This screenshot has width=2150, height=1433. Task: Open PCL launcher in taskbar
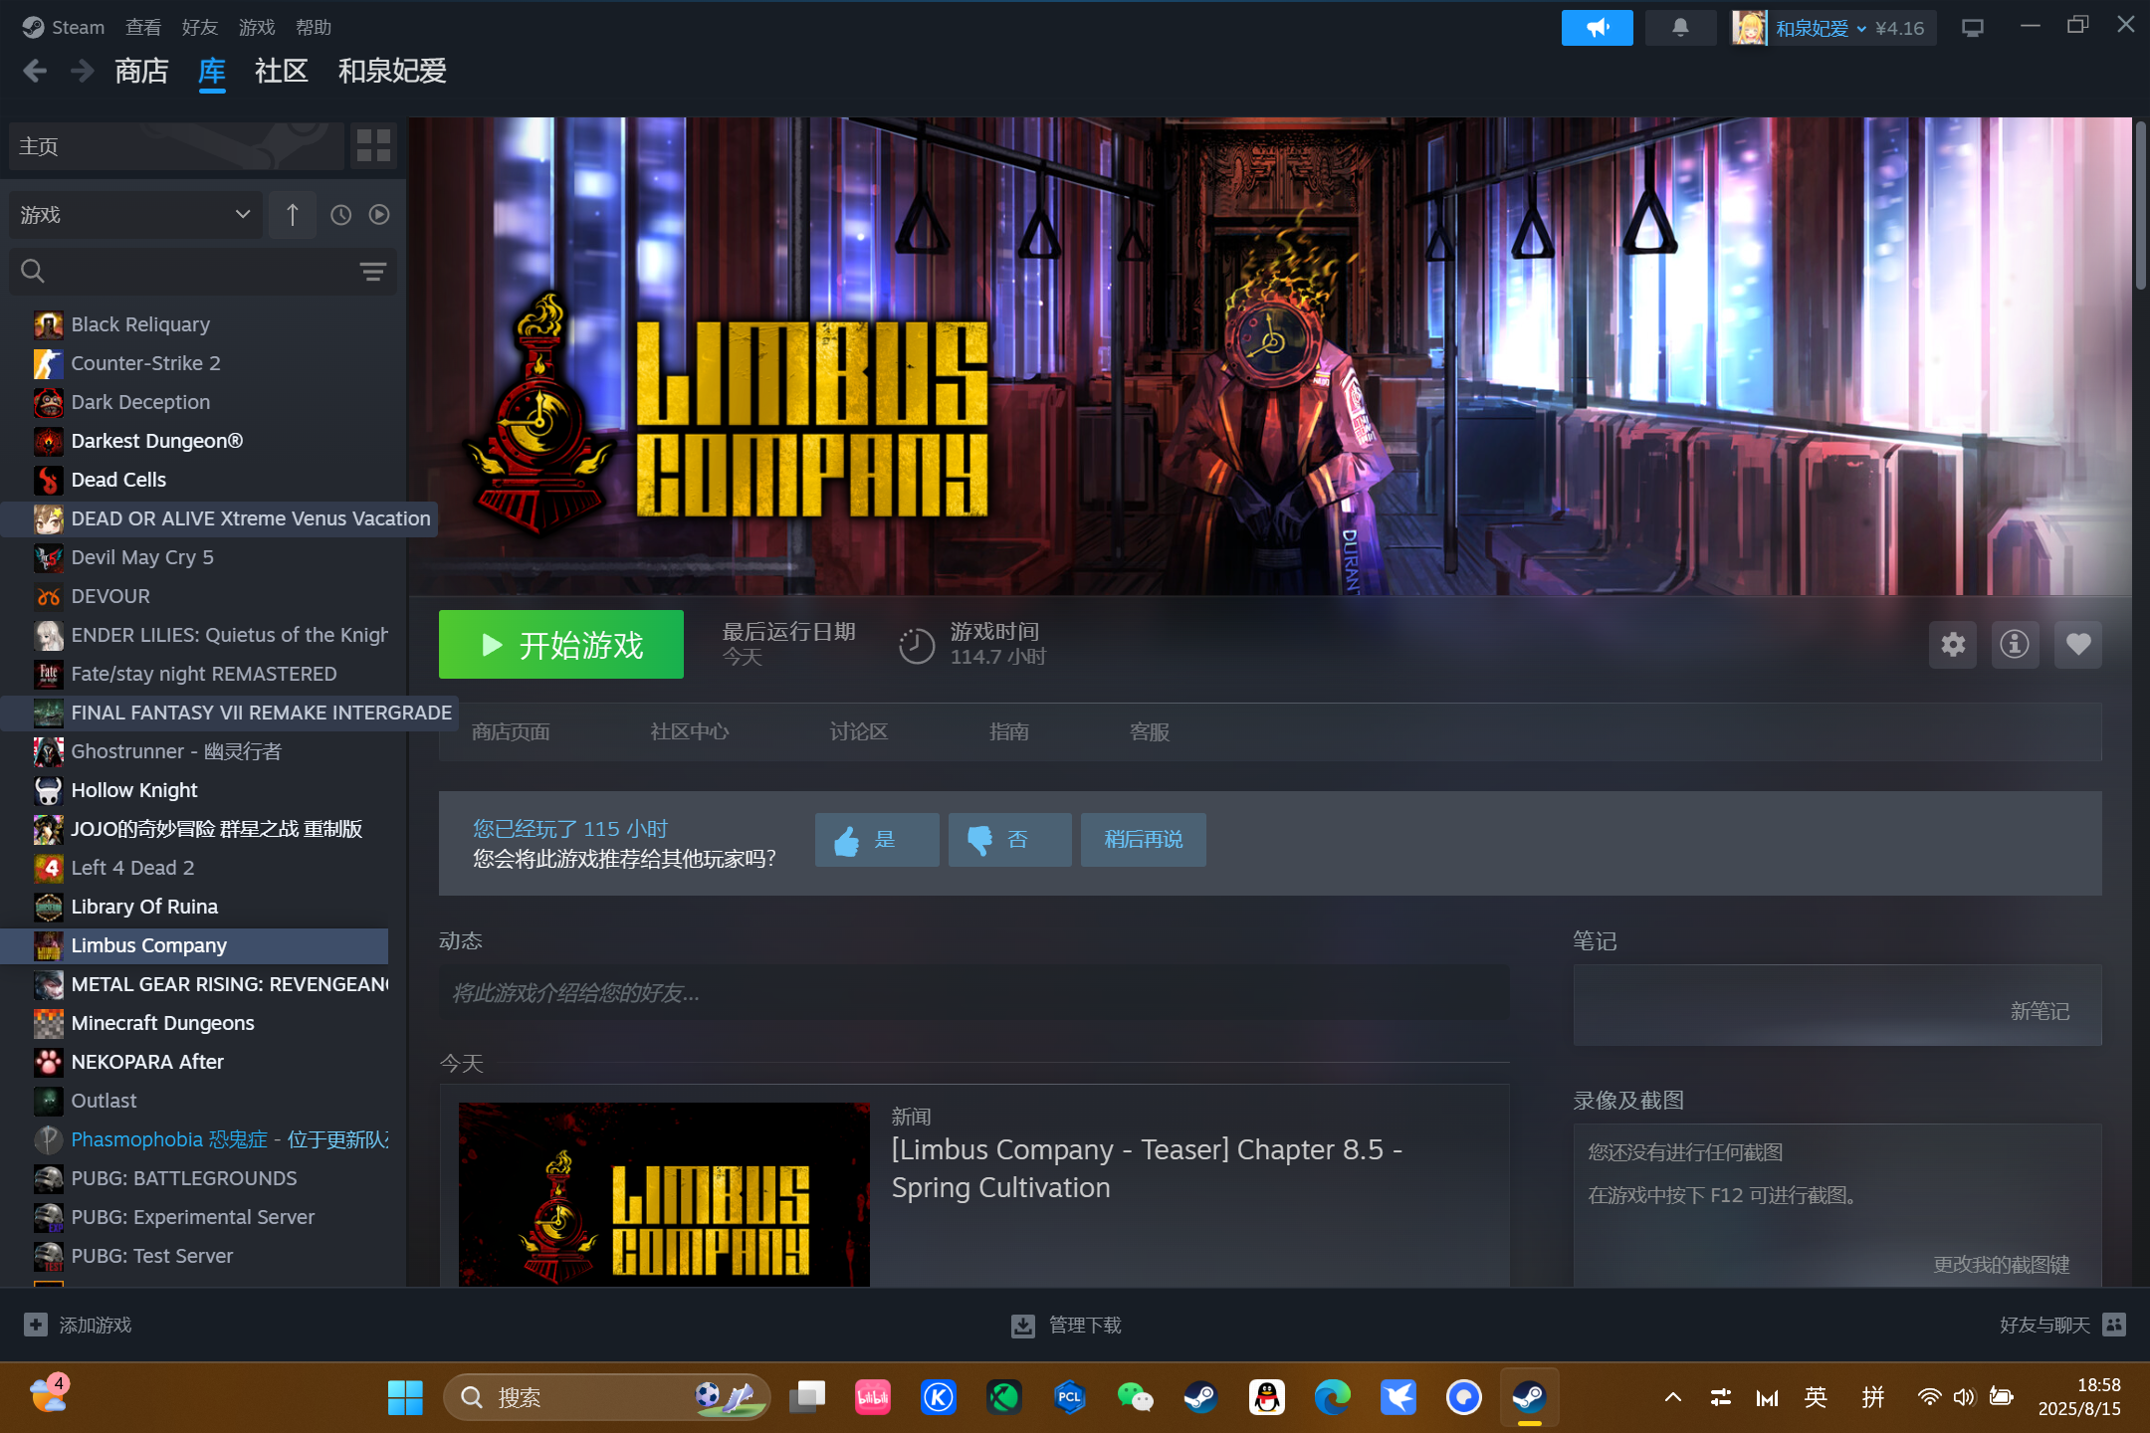[1069, 1397]
